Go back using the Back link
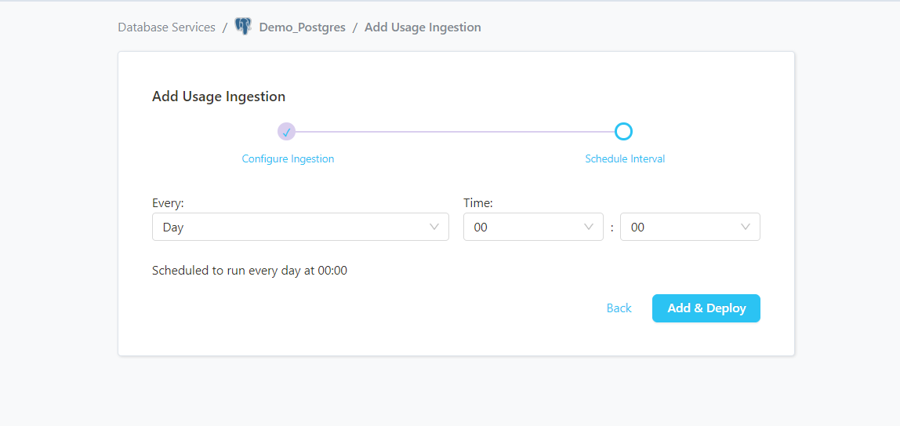 click(x=619, y=308)
